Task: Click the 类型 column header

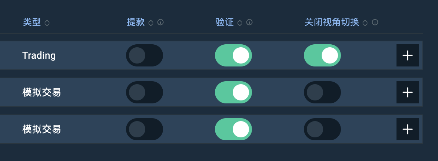Action: click(x=32, y=22)
